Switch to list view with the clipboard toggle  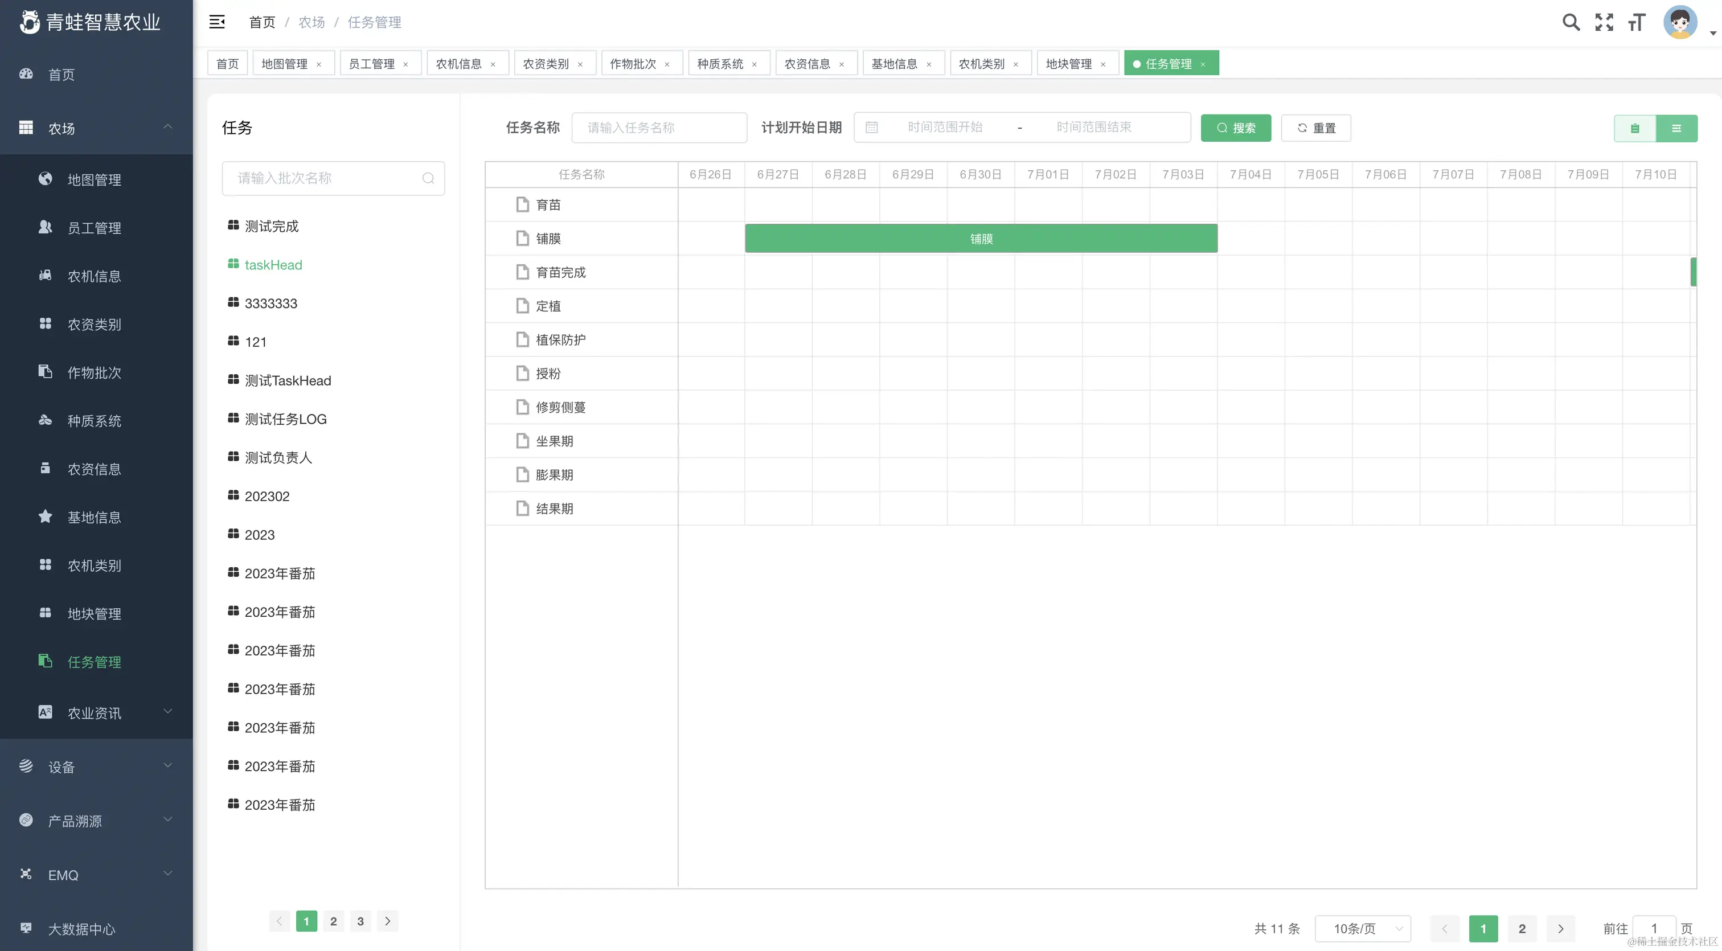1635,128
